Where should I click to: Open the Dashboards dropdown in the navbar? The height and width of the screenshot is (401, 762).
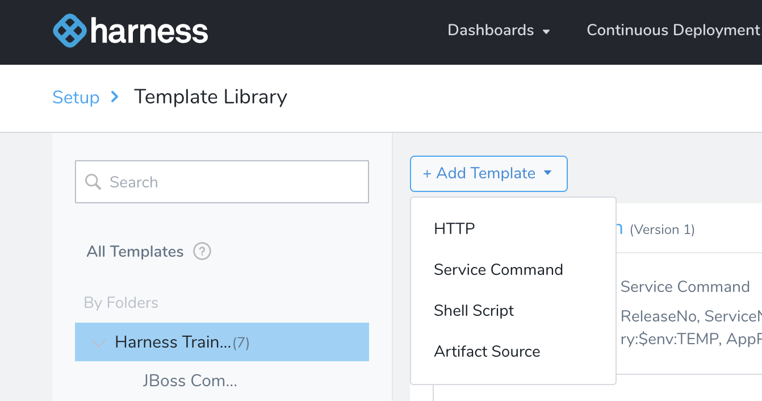499,31
